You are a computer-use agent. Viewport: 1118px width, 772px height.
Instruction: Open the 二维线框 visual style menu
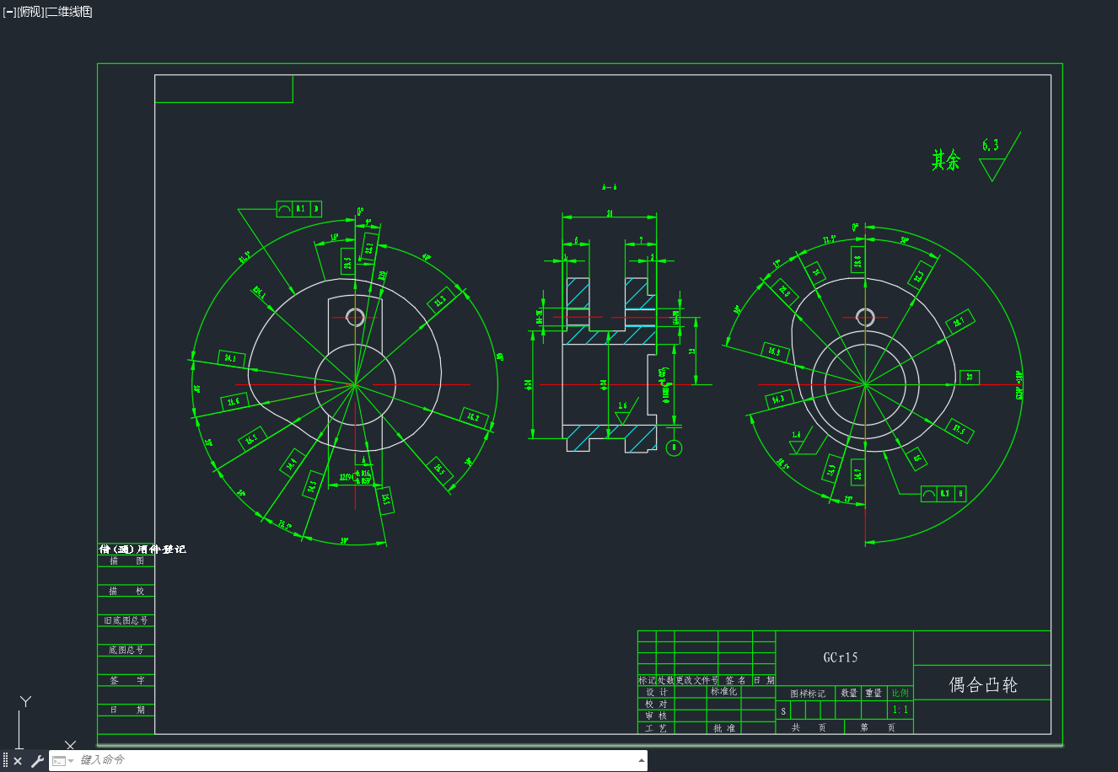[x=68, y=12]
